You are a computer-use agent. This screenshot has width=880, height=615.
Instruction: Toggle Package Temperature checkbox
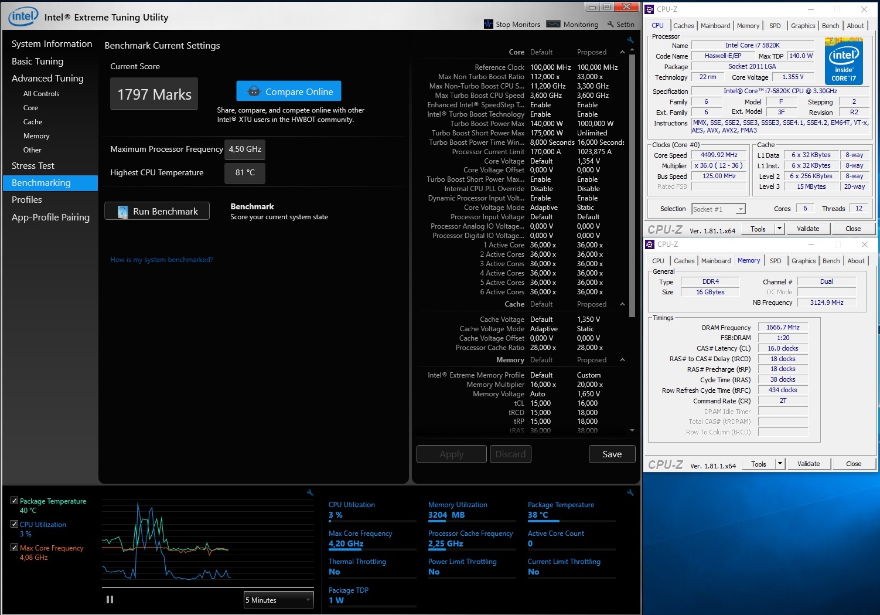pyautogui.click(x=14, y=501)
